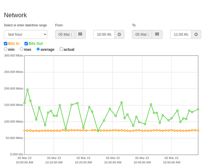Open the To time clock picker

(x=196, y=34)
